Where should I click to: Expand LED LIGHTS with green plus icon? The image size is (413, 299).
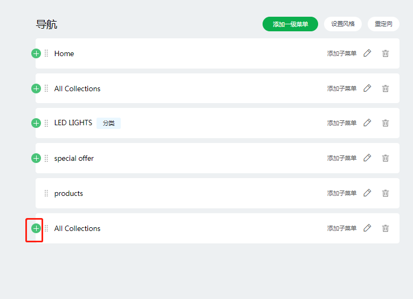pyautogui.click(x=36, y=123)
